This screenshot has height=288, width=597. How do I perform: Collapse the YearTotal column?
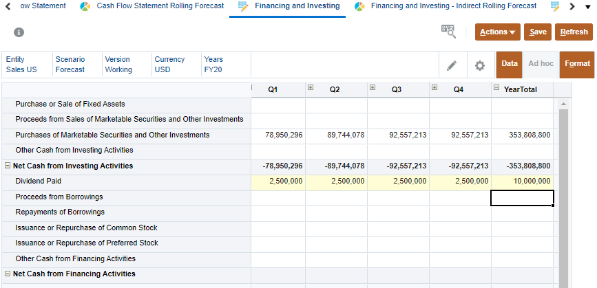496,87
